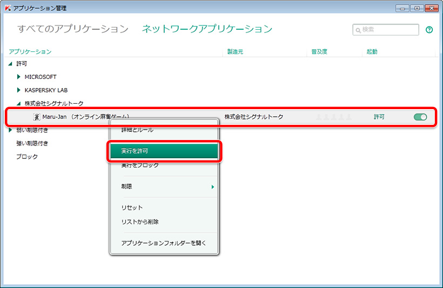Click 株式会社シグナルトーク vendor cell of Maru-Jan
Viewport: 443px width, 288px height.
(254, 117)
